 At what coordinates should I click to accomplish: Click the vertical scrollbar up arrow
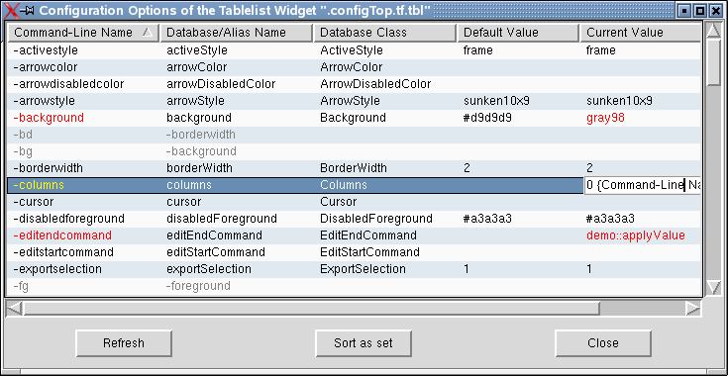713,31
